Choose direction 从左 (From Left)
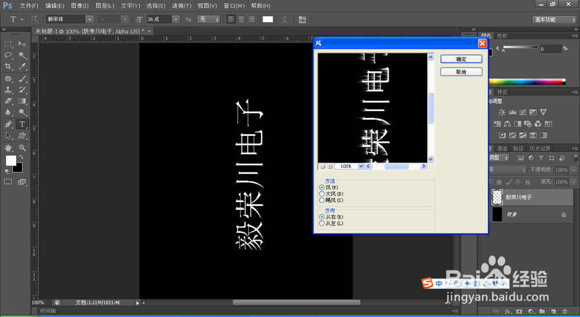 pos(322,224)
